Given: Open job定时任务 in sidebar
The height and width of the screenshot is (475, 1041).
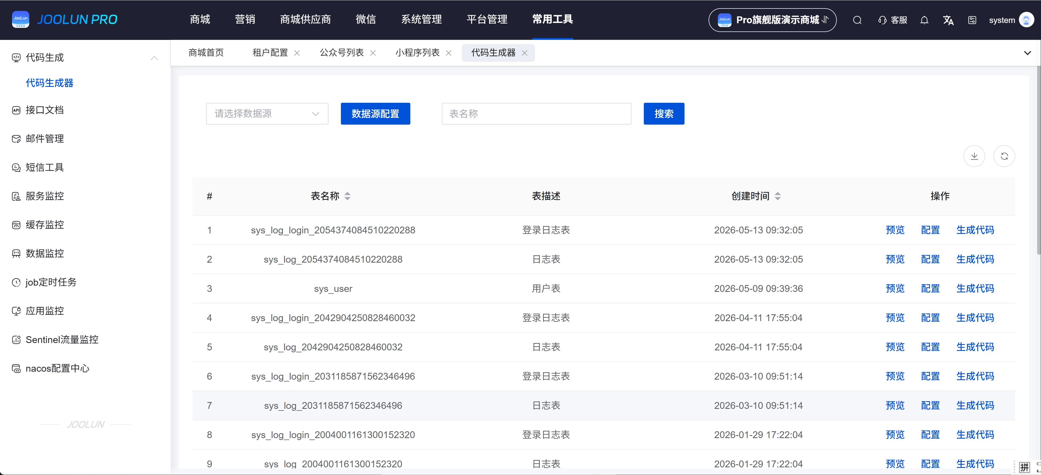Looking at the screenshot, I should 51,282.
